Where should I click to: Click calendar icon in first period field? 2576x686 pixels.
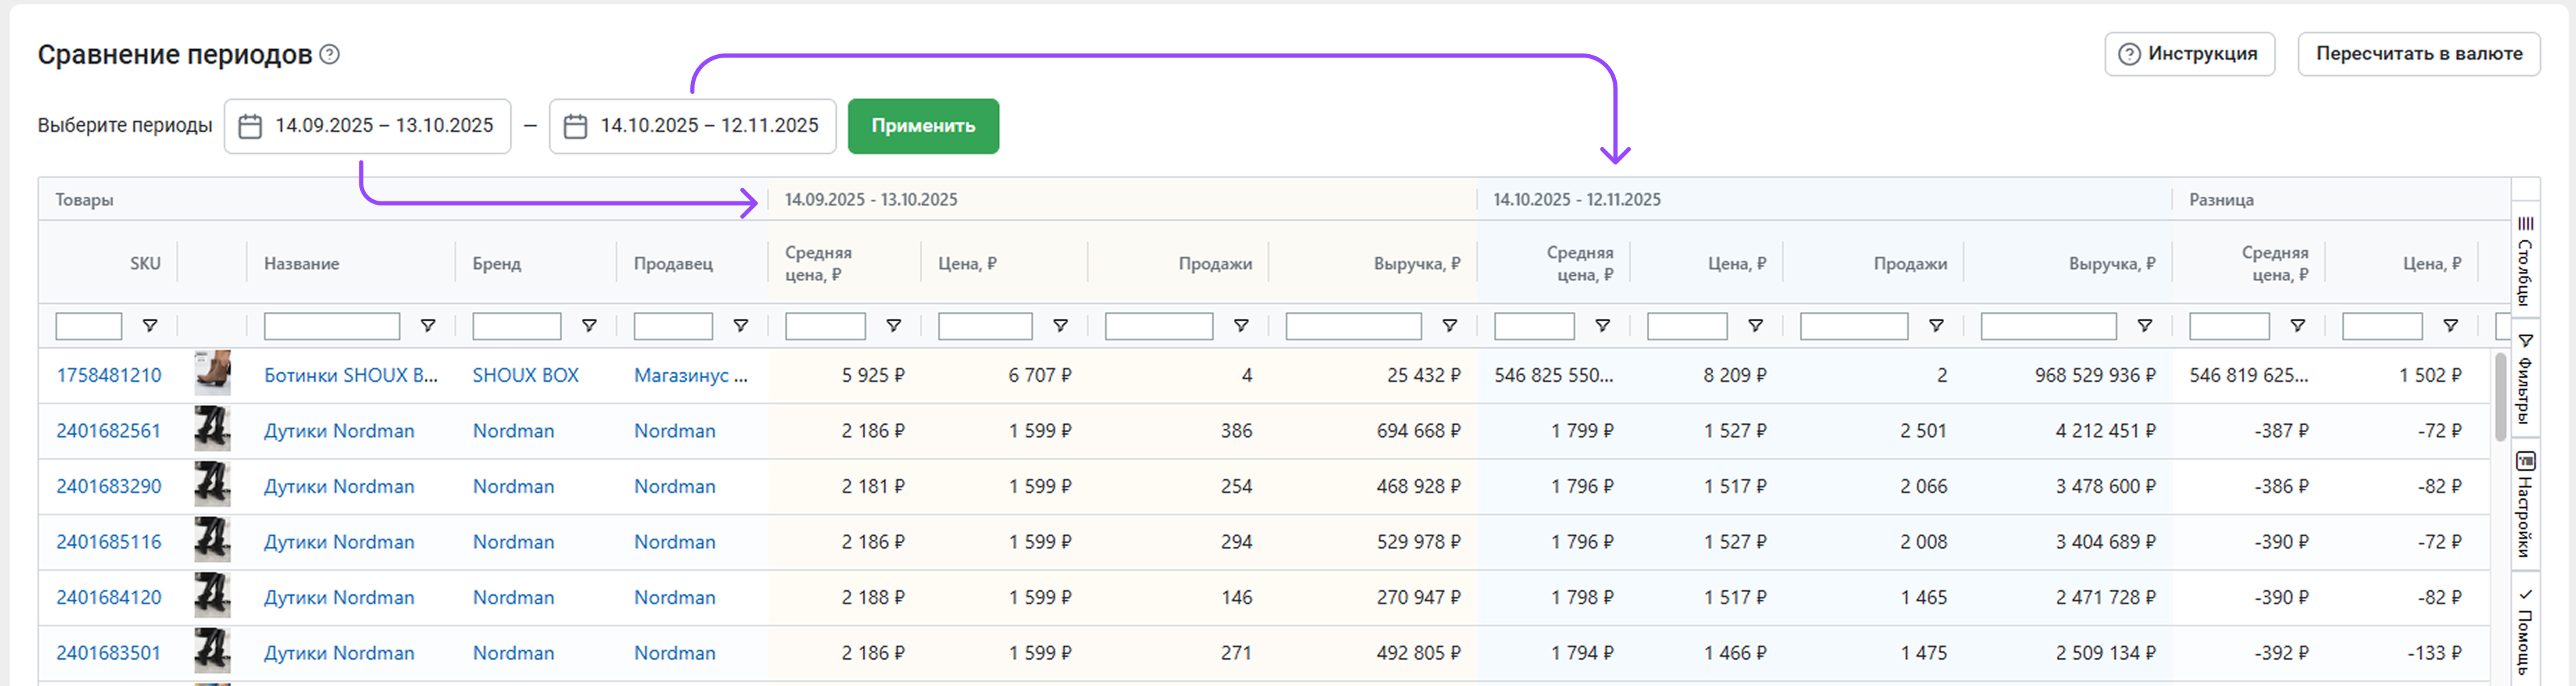coord(250,127)
